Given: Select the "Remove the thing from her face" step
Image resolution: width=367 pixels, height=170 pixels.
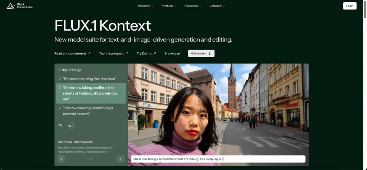Looking at the screenshot, I should tap(91, 79).
